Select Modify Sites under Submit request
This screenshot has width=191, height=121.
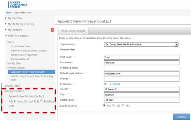tap(14, 63)
